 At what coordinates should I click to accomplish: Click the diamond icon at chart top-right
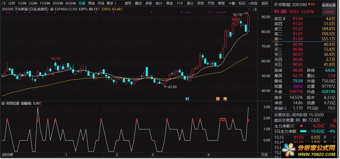250,9
